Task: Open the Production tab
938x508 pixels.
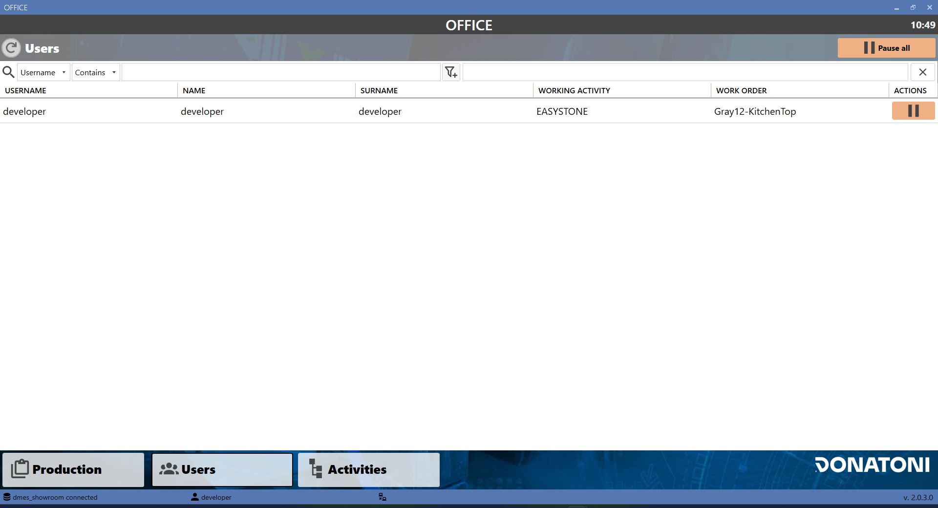Action: tap(73, 469)
